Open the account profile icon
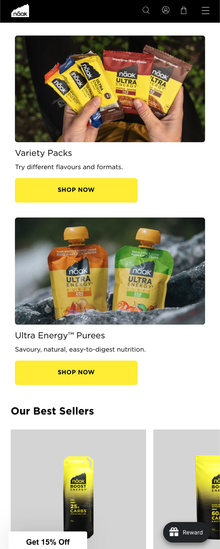Image resolution: width=220 pixels, height=549 pixels. [166, 10]
